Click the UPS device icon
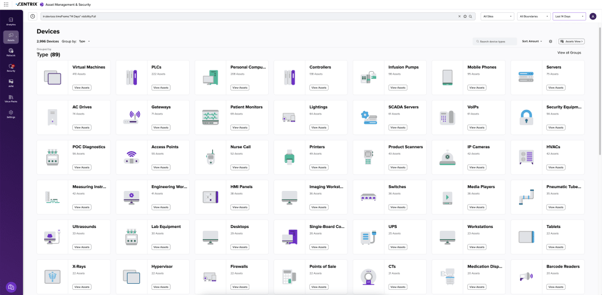The height and width of the screenshot is (295, 602). (x=369, y=237)
